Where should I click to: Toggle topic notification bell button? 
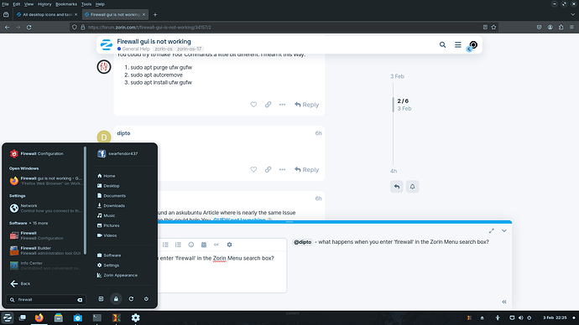pyautogui.click(x=413, y=187)
